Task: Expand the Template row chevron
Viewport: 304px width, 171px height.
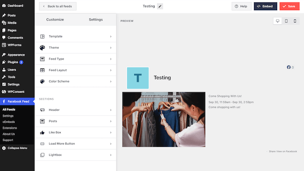Action: 111,37
